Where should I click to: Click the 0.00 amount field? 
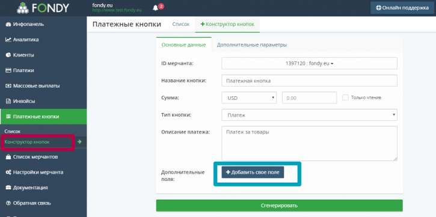click(309, 98)
